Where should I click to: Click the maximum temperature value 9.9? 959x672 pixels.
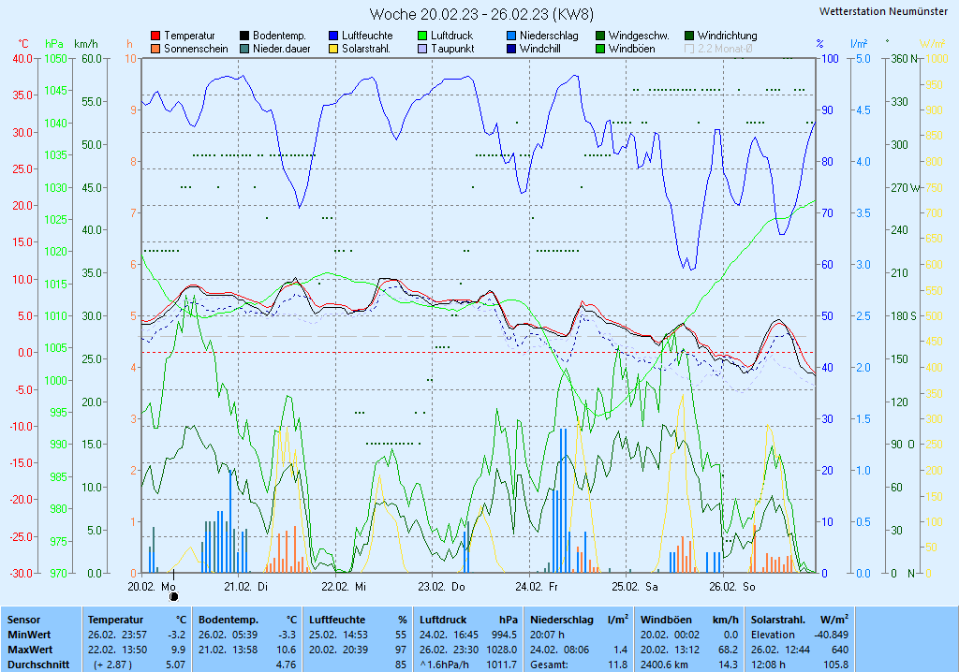(178, 650)
